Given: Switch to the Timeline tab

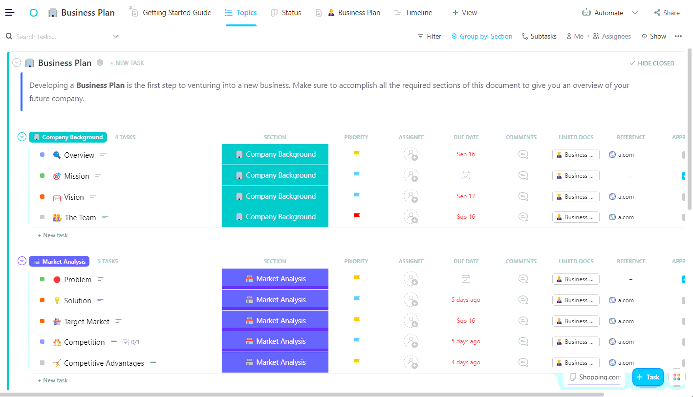Looking at the screenshot, I should coord(413,13).
